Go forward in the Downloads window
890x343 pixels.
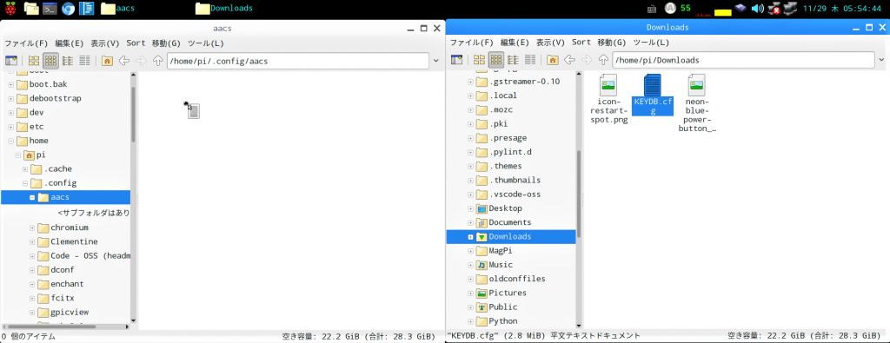click(587, 60)
